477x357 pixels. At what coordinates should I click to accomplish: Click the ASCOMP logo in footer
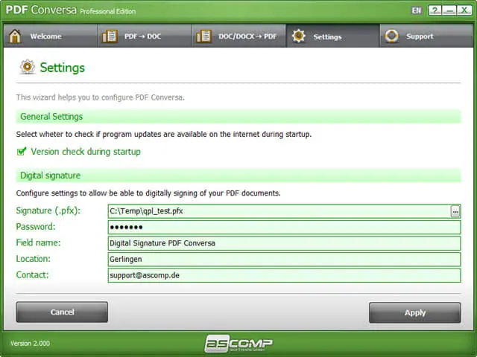pos(238,344)
